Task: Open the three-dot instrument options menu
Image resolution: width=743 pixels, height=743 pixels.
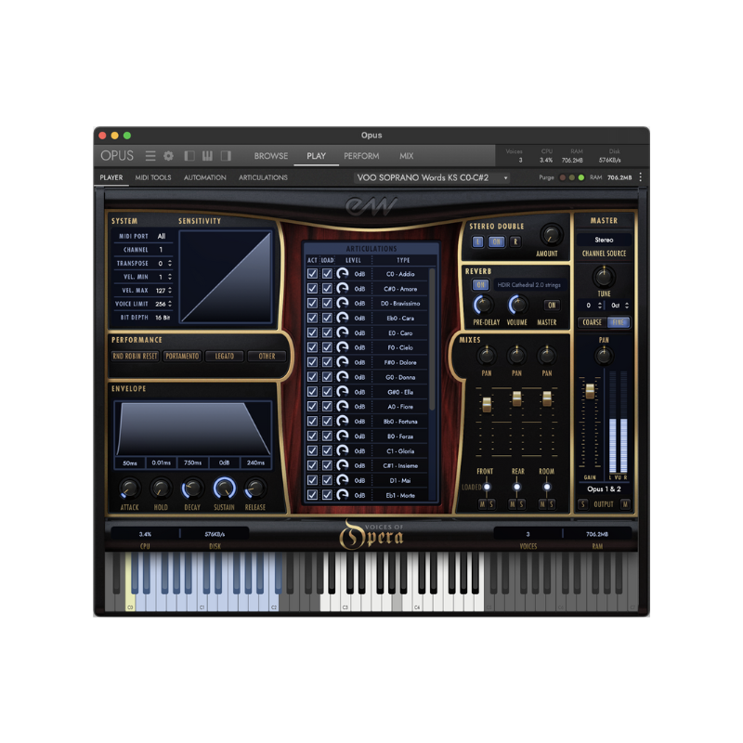Action: click(x=641, y=177)
